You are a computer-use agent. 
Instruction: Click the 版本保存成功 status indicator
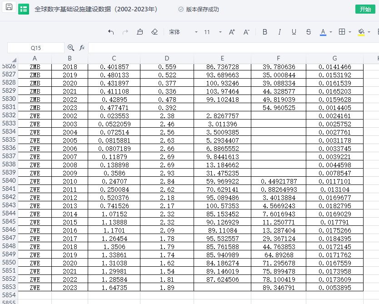click(199, 9)
